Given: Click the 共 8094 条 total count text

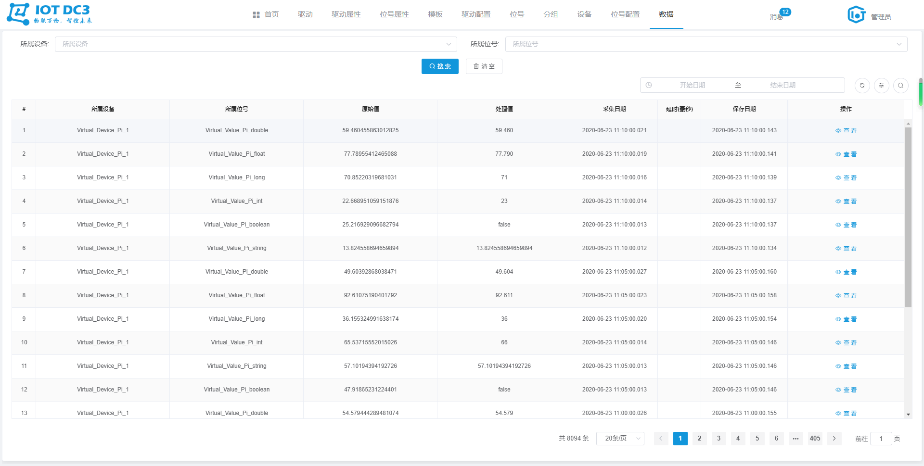Looking at the screenshot, I should (573, 439).
